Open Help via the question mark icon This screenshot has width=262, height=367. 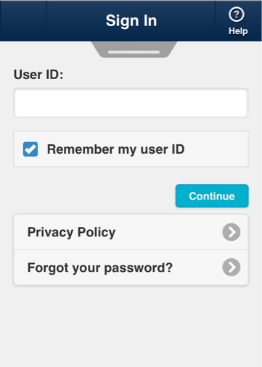pyautogui.click(x=237, y=15)
